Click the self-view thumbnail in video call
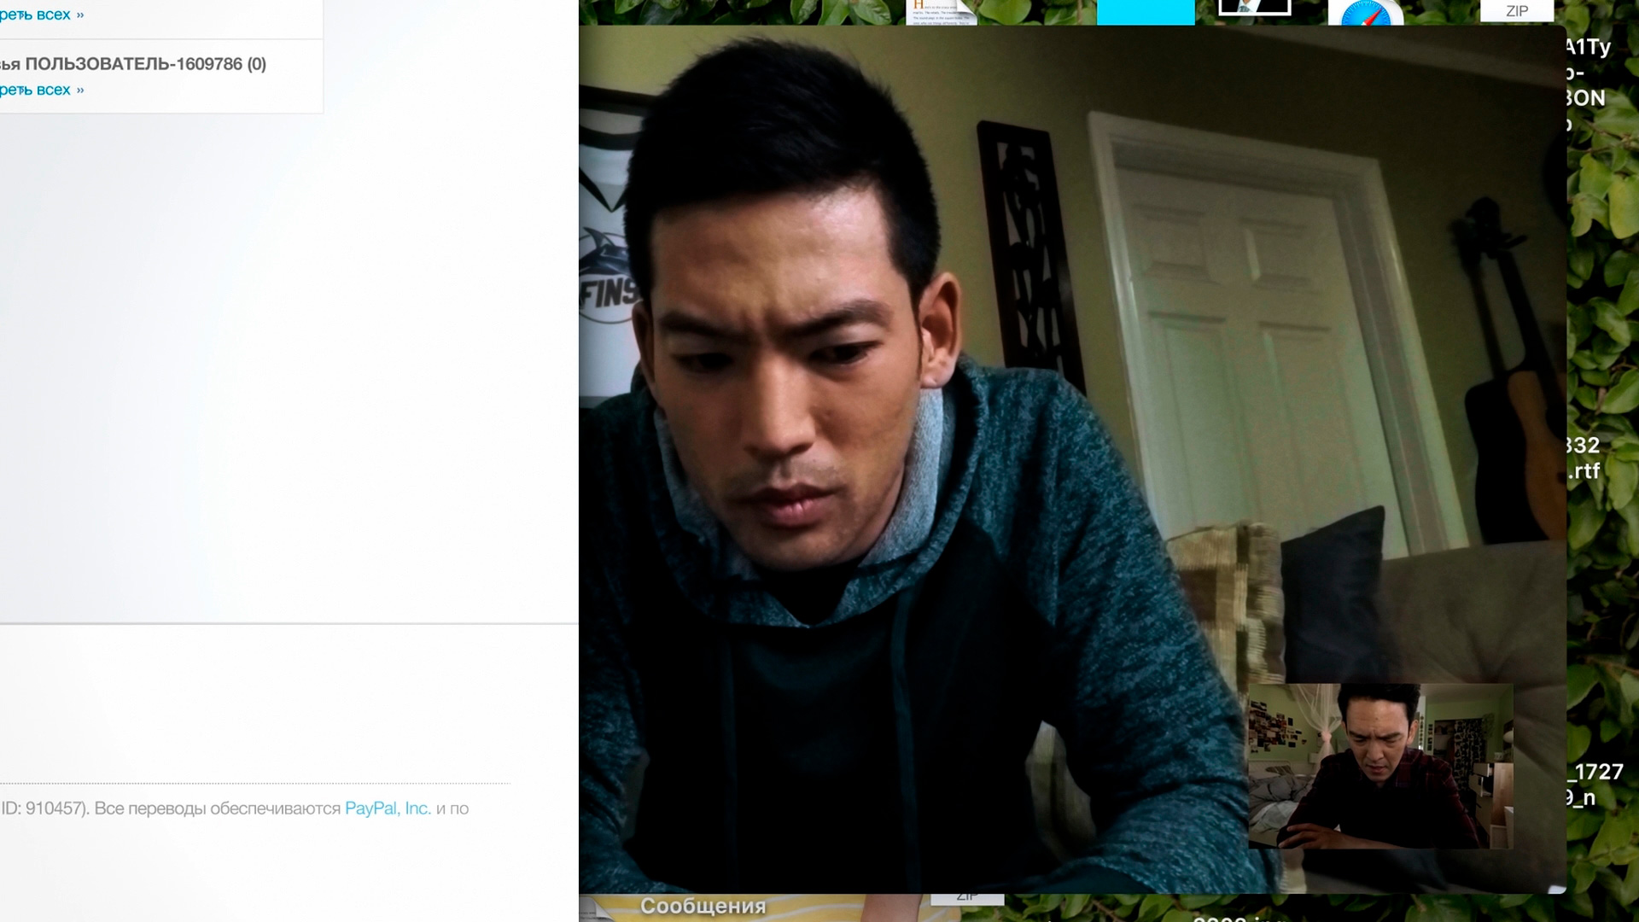The image size is (1639, 922). 1380,766
